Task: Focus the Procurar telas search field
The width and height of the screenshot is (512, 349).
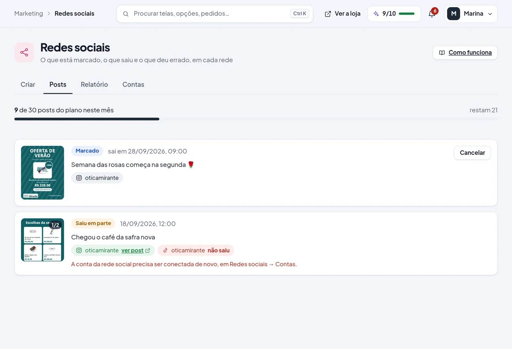Action: 215,14
